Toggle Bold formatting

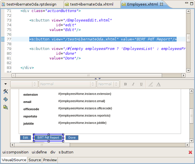(125, 84)
